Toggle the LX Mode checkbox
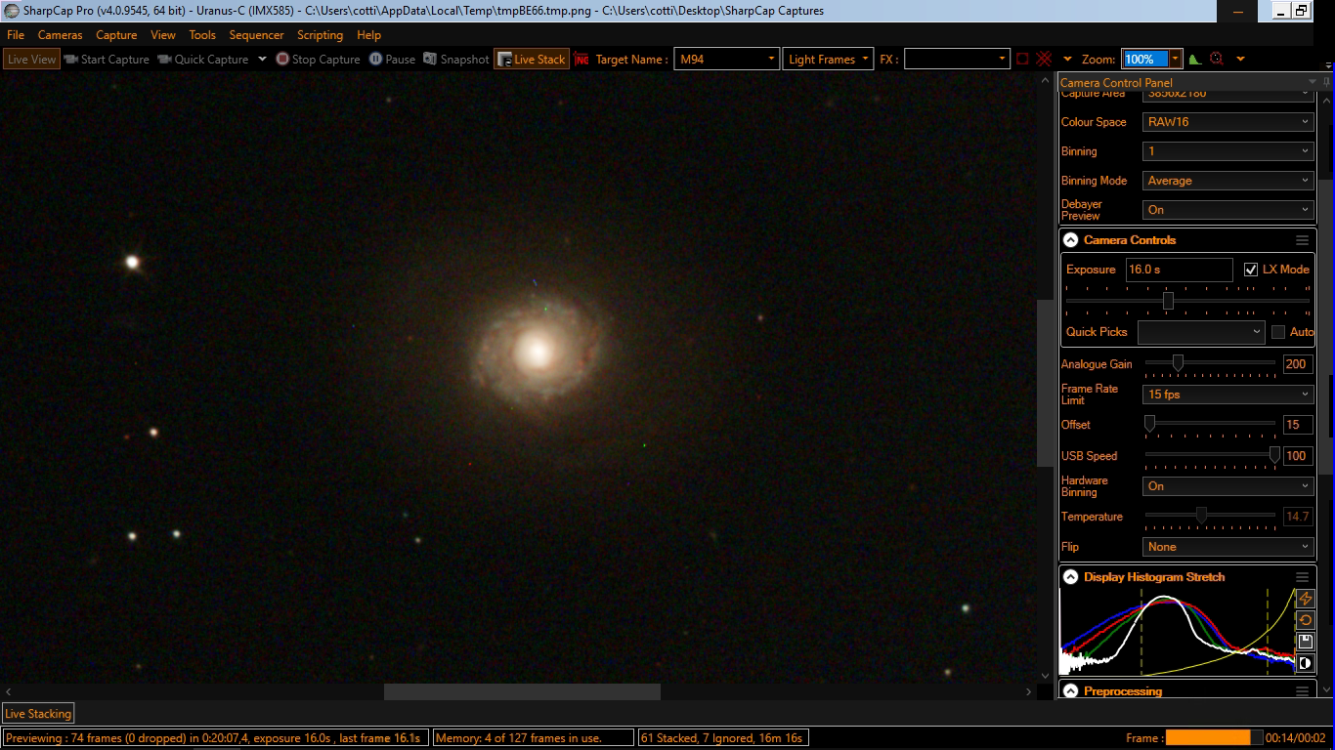This screenshot has height=750, width=1335. 1251,270
